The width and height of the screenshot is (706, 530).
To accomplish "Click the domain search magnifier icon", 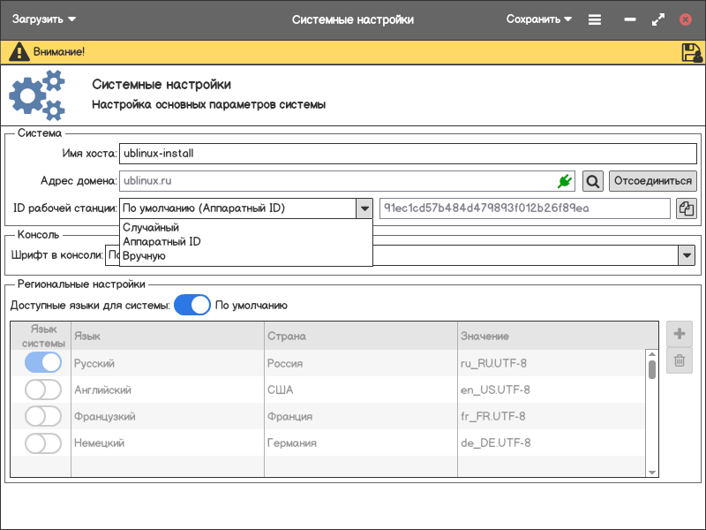I will click(593, 181).
